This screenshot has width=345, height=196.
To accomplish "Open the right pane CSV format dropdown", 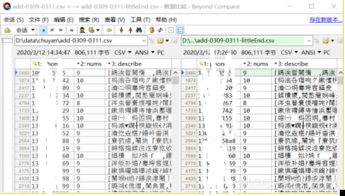I will 290,53.
